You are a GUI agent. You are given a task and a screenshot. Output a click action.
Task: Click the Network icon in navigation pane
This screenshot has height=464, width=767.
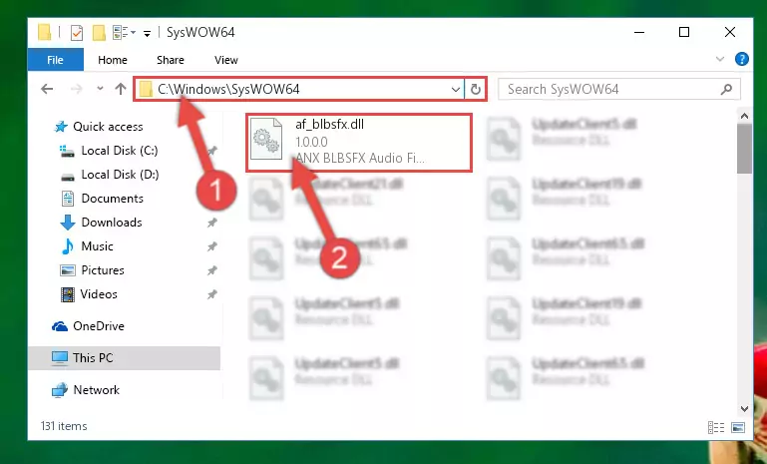[60, 390]
